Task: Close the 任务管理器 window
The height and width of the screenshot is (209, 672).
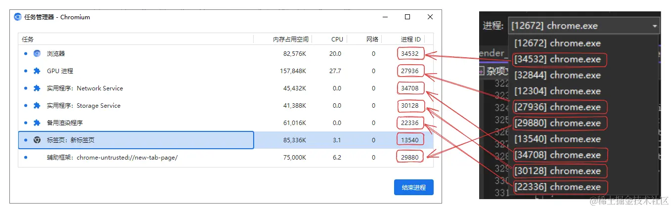Action: (430, 17)
